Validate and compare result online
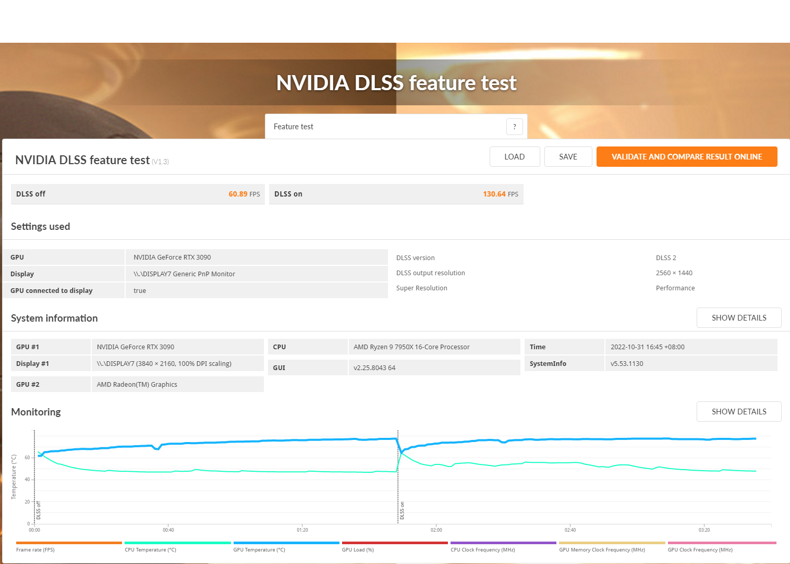 point(687,157)
